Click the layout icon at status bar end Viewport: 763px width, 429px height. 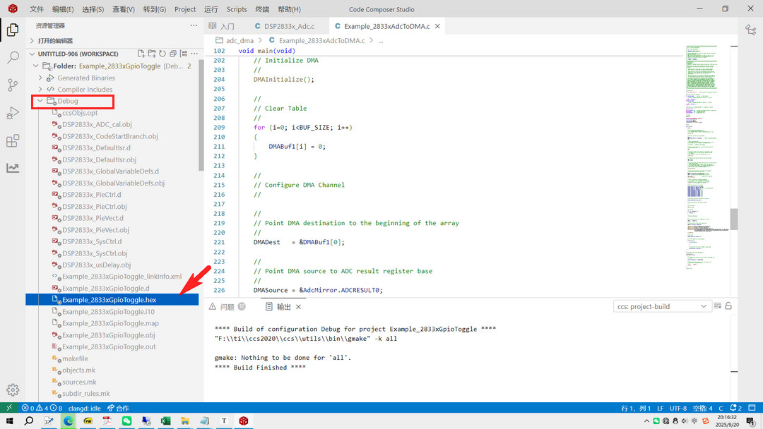tap(752, 408)
